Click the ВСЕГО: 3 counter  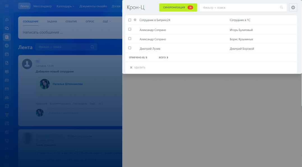point(163,57)
